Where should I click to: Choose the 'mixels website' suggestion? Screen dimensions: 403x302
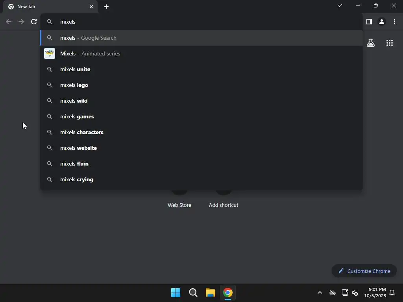(x=201, y=148)
